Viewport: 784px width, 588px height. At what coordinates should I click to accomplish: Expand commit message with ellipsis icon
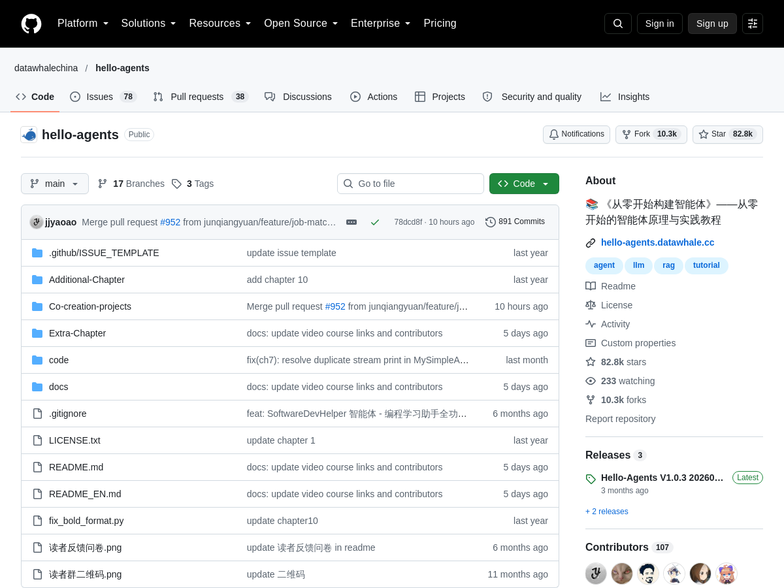pos(351,222)
